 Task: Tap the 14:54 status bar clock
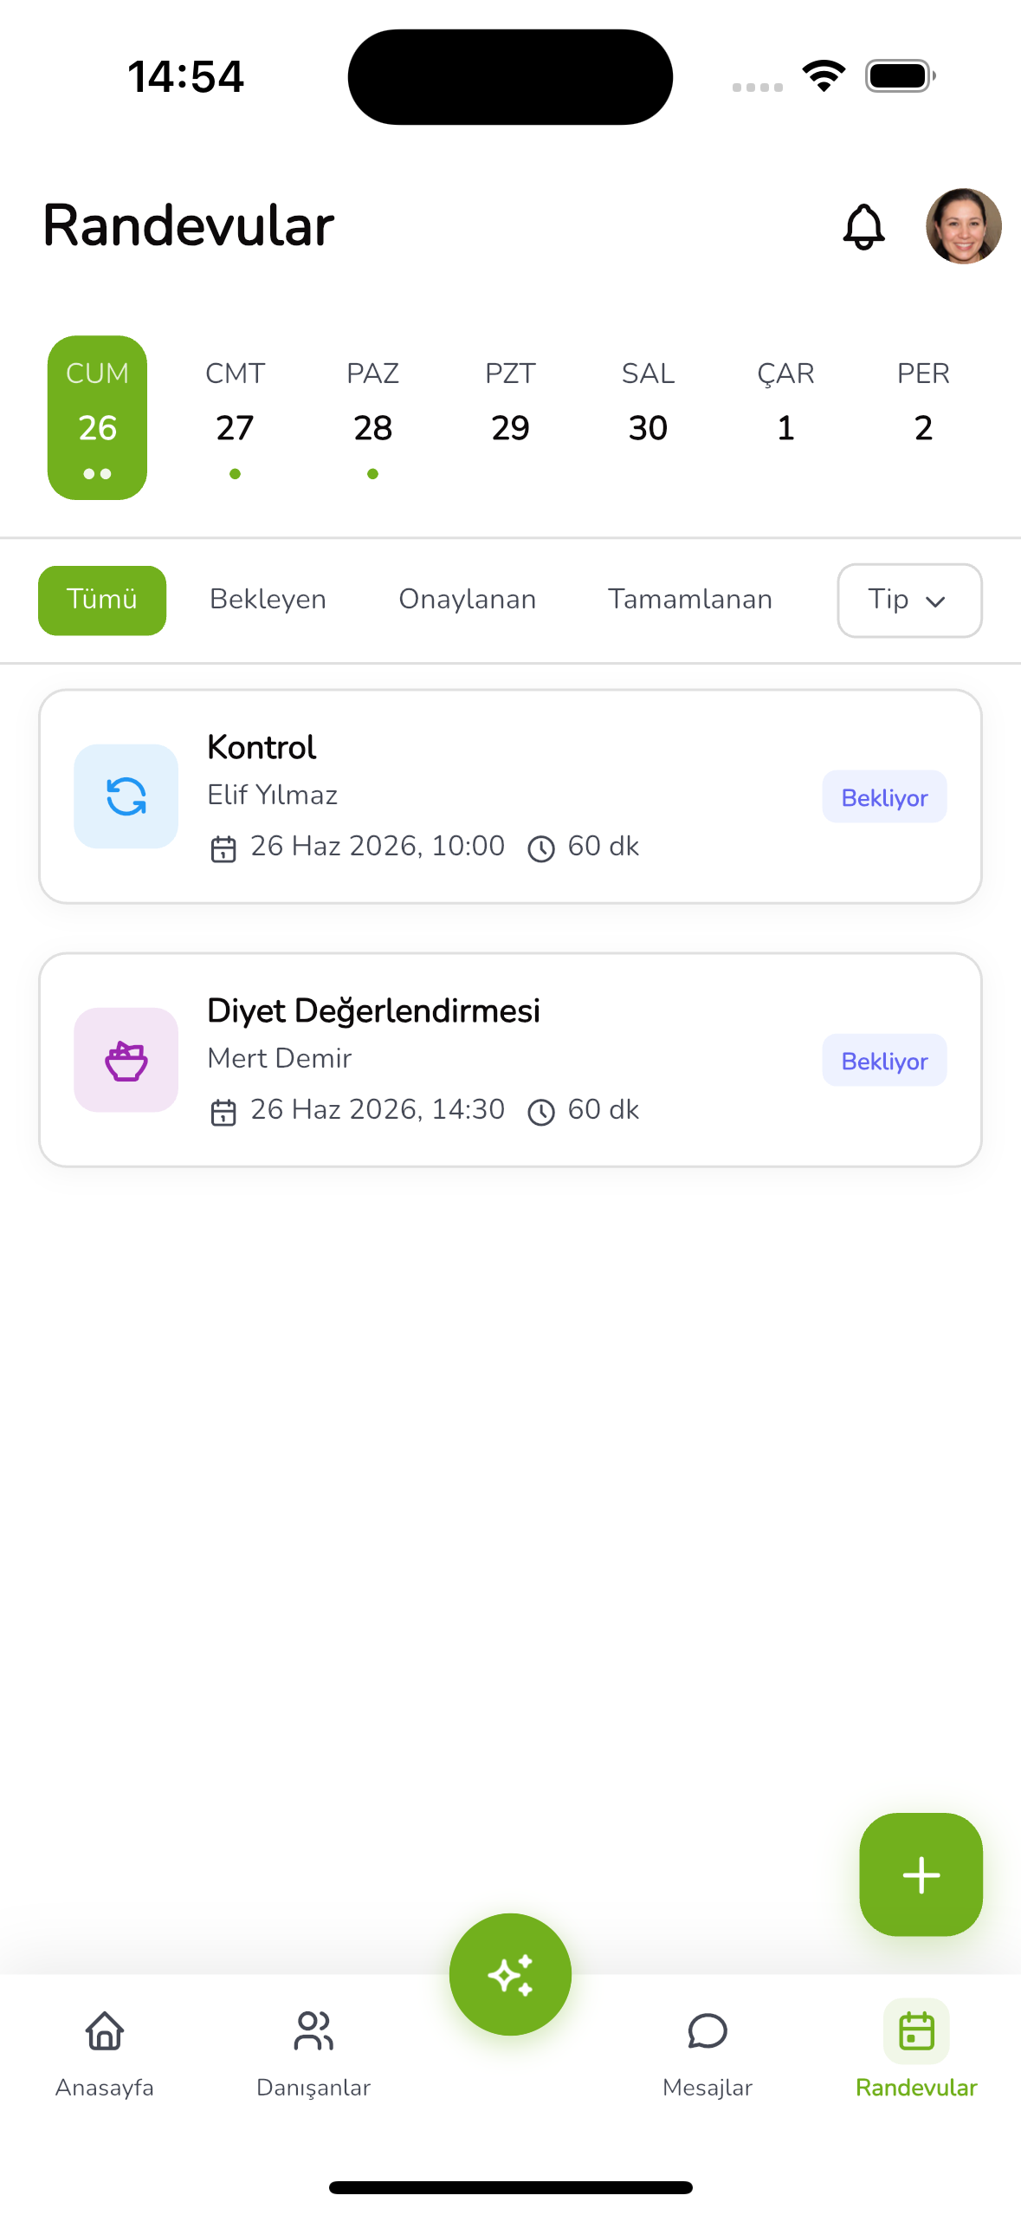pos(186,76)
